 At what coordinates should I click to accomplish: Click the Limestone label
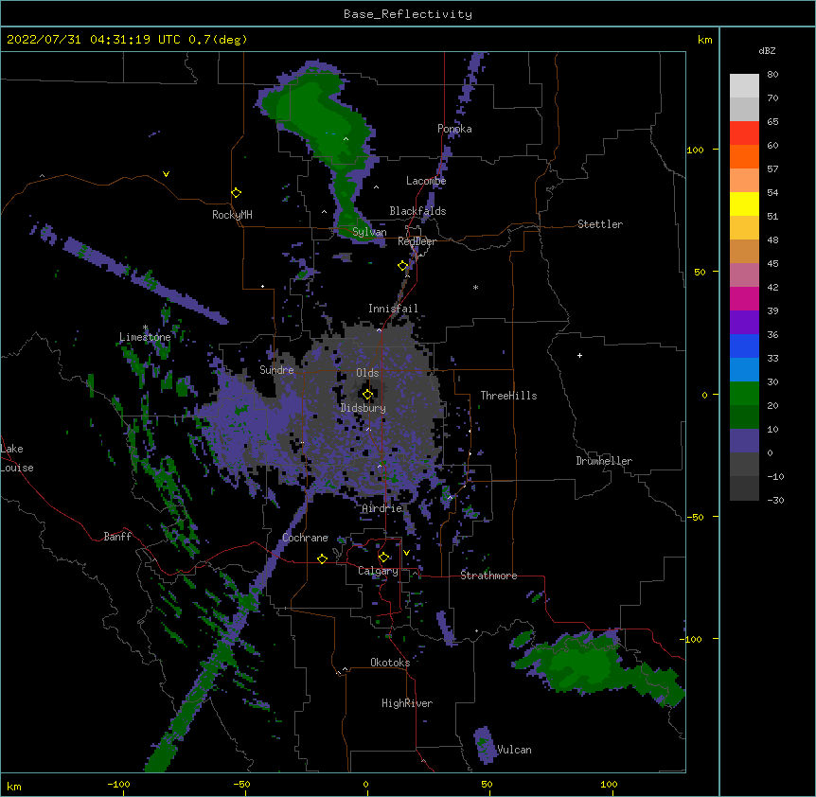click(145, 337)
